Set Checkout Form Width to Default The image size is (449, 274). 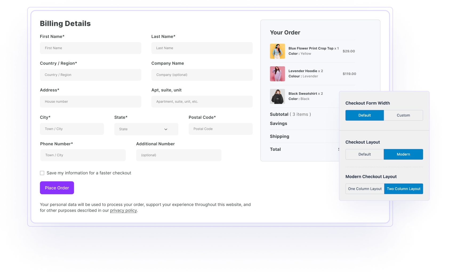(364, 115)
